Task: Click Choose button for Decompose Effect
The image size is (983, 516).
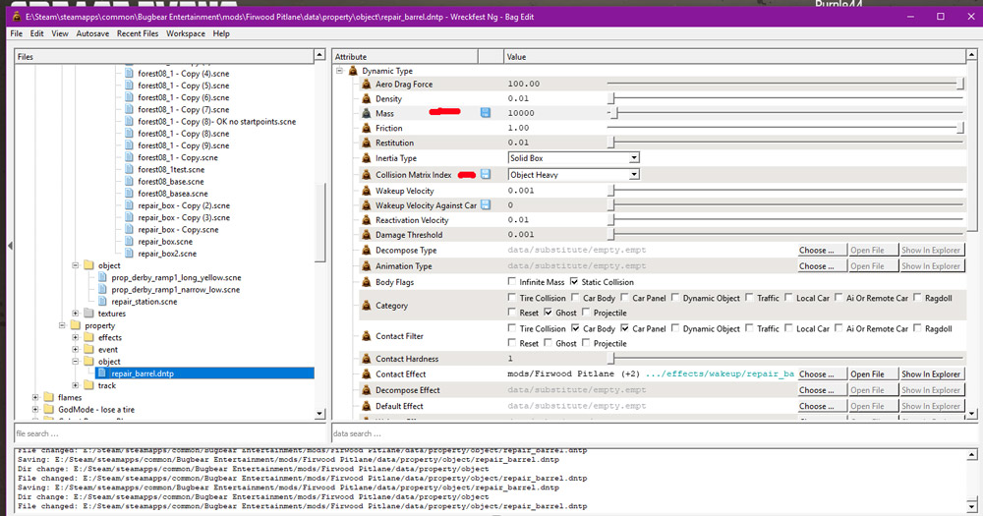Action: (821, 390)
